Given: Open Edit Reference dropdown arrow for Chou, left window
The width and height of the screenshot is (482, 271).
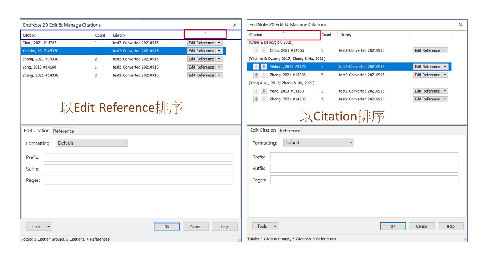Looking at the screenshot, I should (x=219, y=43).
